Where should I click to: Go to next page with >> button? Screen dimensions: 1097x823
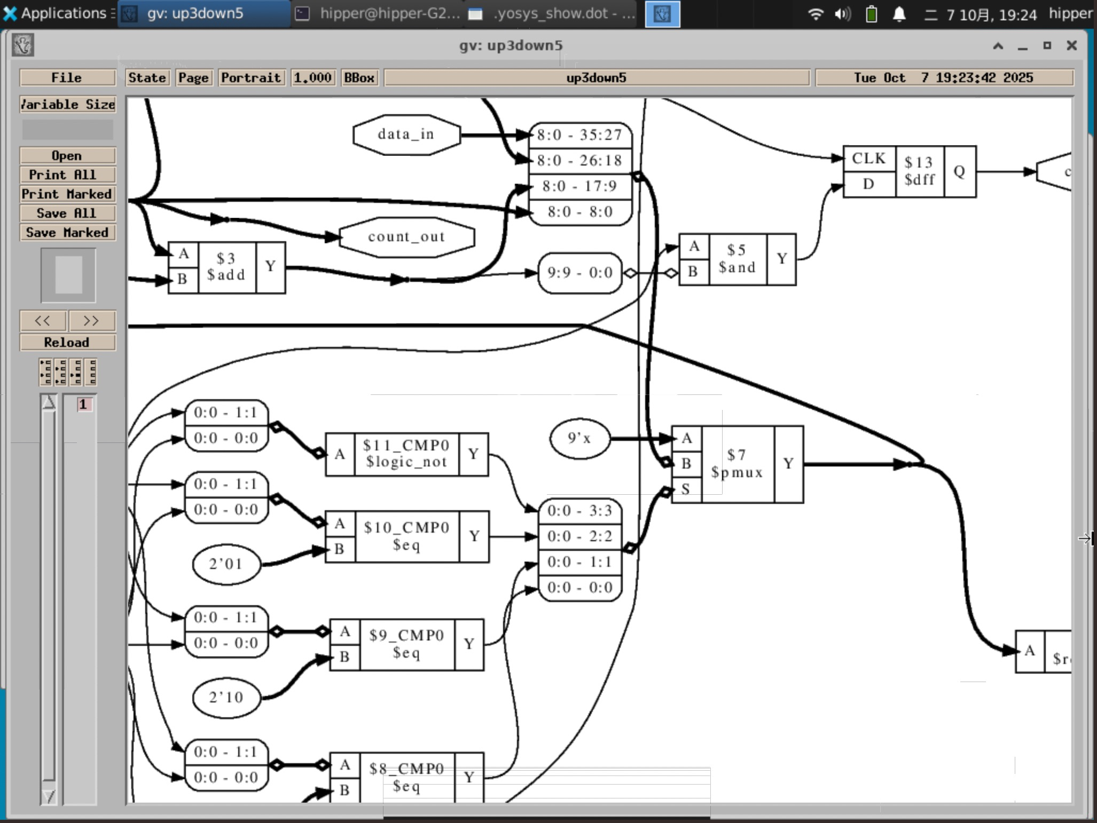coord(91,321)
